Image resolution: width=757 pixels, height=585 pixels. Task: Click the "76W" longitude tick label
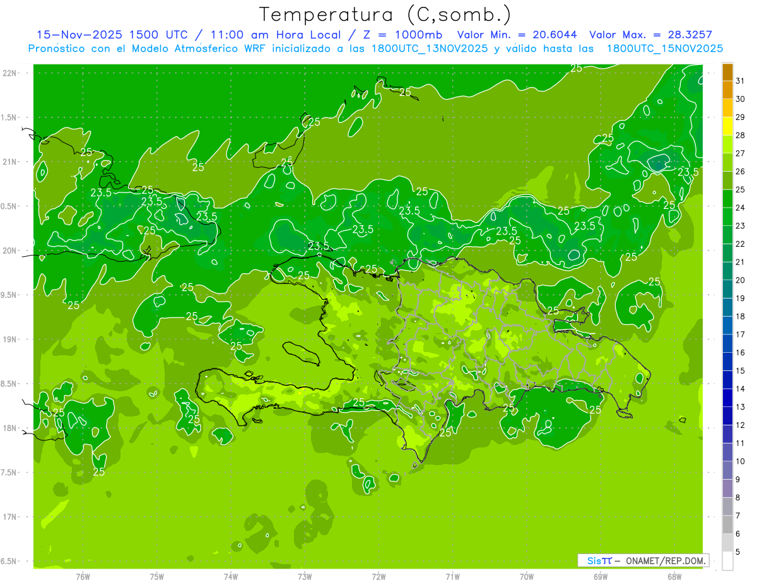pos(83,576)
